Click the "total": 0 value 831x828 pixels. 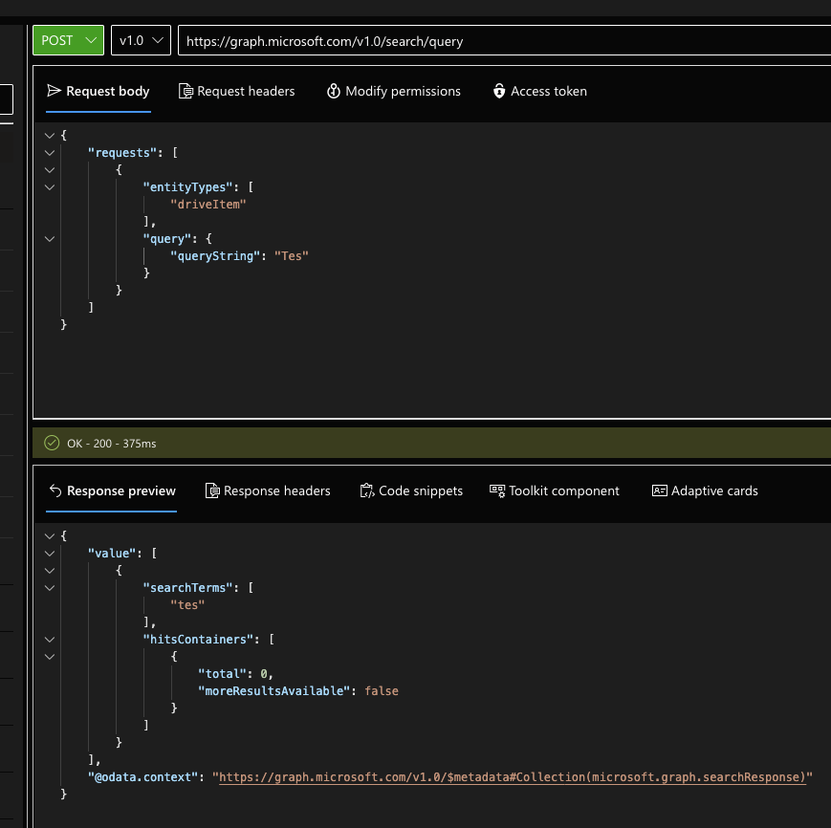click(264, 674)
